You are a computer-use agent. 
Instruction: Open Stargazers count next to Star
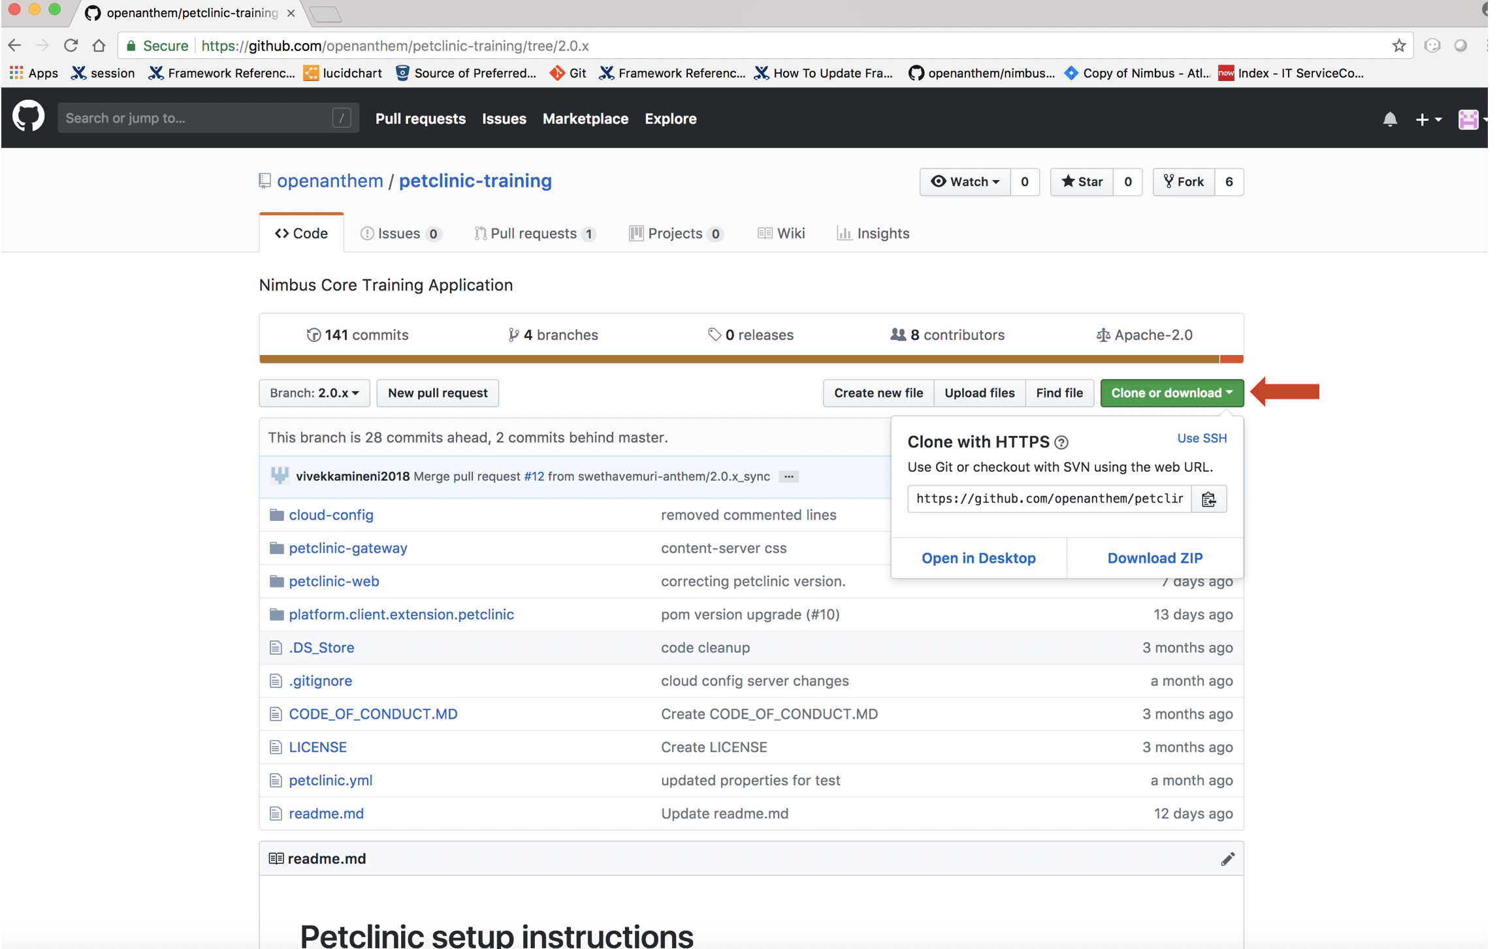click(1127, 182)
